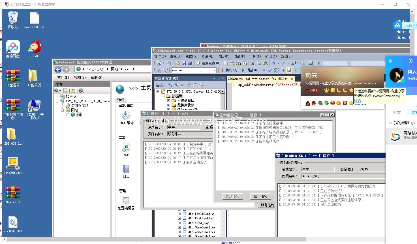
Task: Open the master database dropdown
Action: point(215,70)
